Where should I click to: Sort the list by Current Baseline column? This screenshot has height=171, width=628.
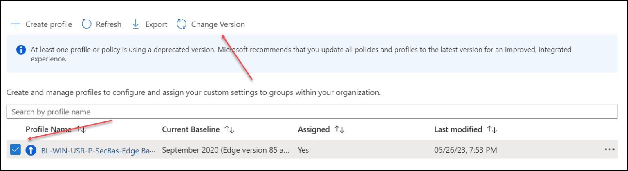(x=229, y=129)
